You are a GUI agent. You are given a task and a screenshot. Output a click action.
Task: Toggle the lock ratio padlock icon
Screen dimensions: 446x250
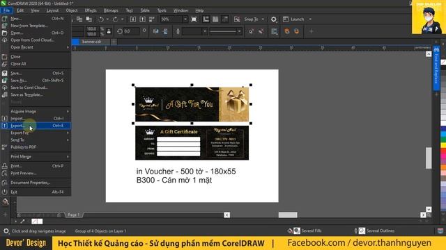point(109,31)
